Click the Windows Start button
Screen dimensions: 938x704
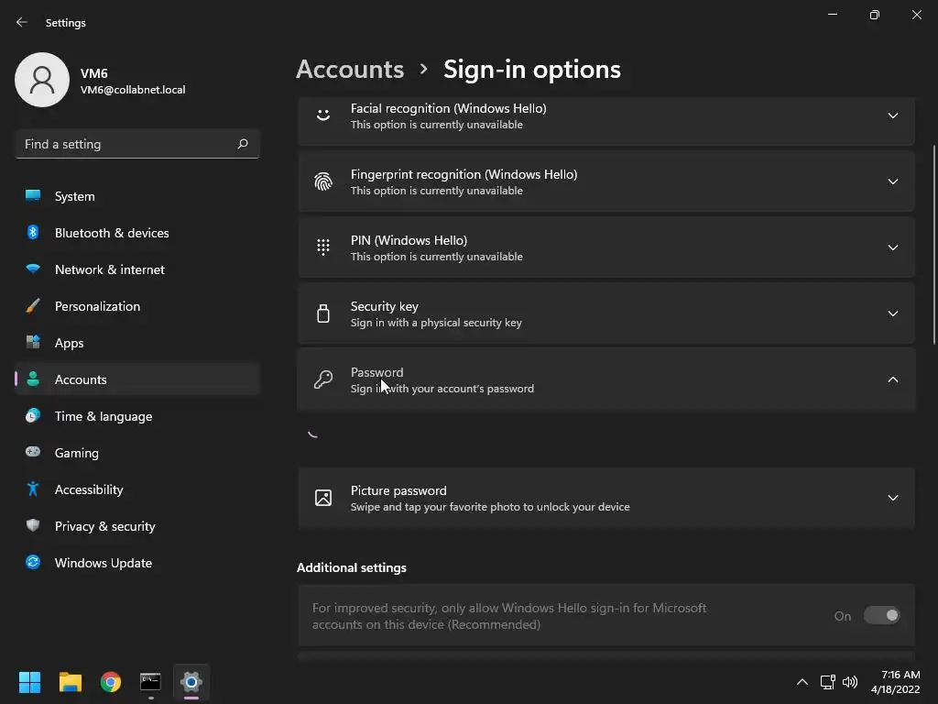pos(30,682)
